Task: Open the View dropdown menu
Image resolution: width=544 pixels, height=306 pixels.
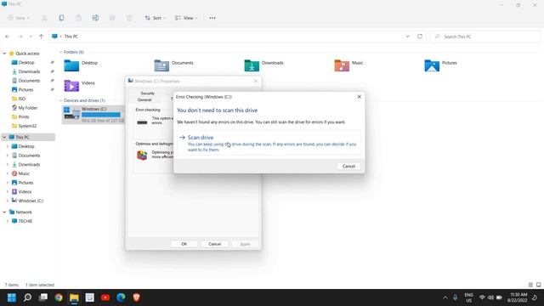Action: [x=186, y=18]
